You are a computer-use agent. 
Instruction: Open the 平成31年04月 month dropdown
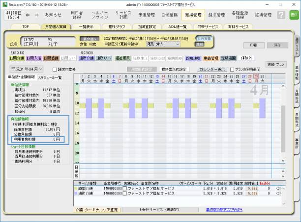[28, 69]
